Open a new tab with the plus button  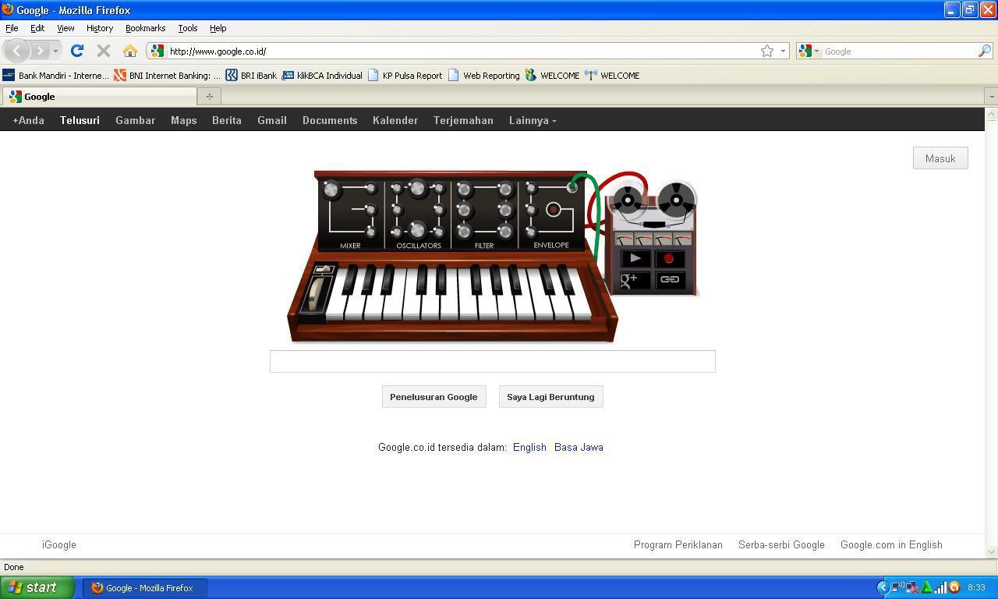click(x=209, y=96)
